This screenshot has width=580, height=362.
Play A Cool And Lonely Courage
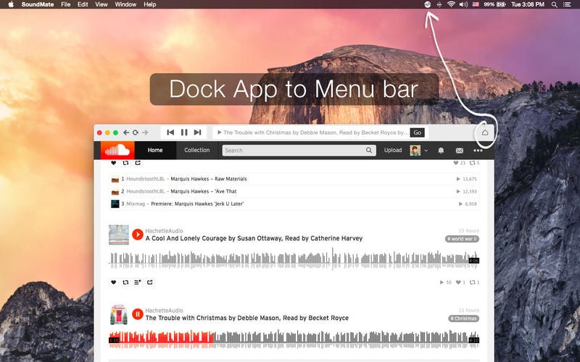[x=138, y=234]
